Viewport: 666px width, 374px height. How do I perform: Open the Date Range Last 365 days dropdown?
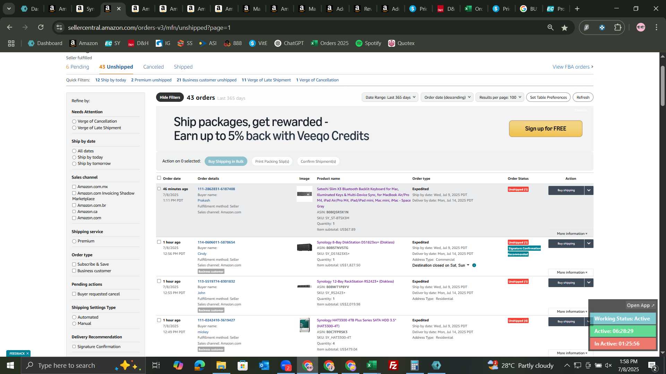tap(390, 97)
